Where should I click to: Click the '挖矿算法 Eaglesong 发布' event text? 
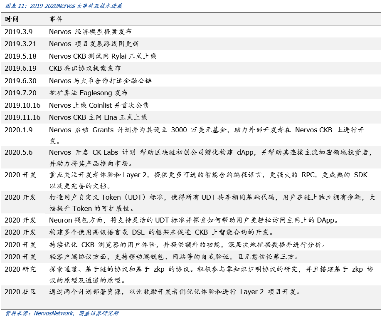point(88,93)
